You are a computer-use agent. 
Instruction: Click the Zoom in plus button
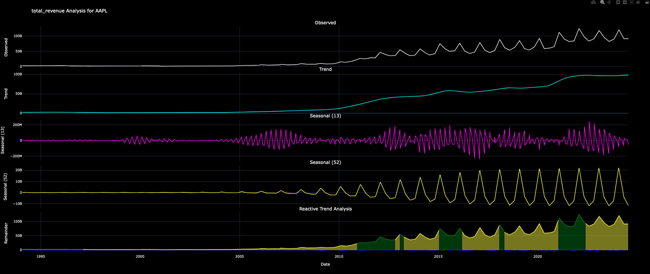click(x=618, y=2)
